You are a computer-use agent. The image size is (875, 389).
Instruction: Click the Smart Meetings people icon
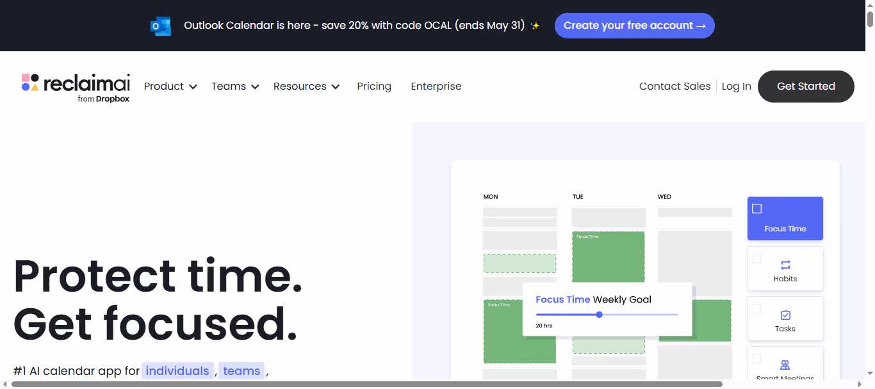pos(785,365)
